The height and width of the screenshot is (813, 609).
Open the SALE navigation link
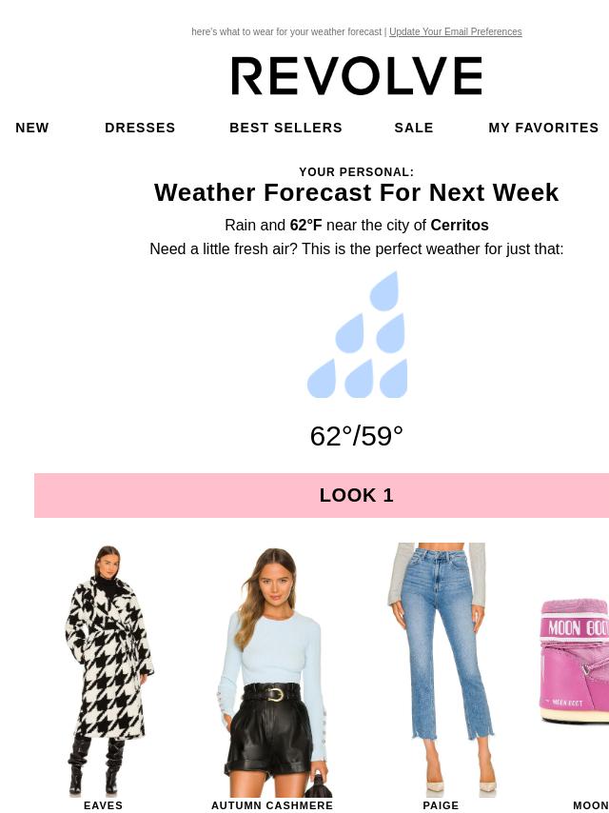[x=414, y=128]
